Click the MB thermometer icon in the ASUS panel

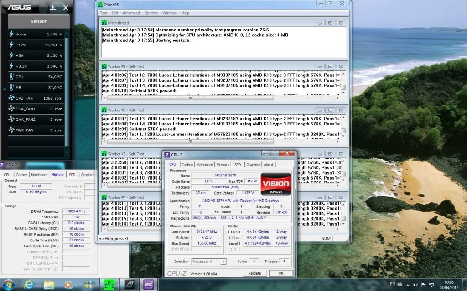pos(11,87)
